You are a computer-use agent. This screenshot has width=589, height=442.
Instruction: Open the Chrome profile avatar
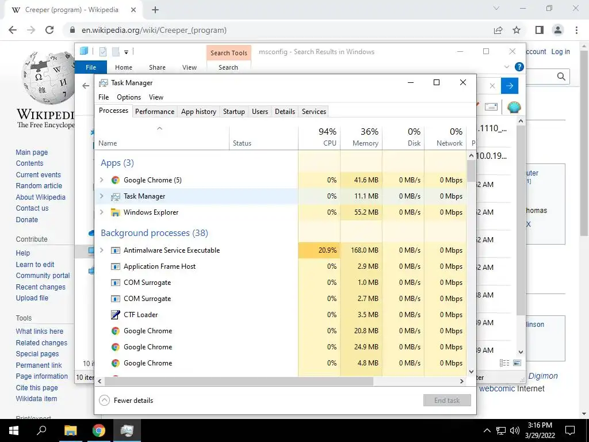(558, 30)
